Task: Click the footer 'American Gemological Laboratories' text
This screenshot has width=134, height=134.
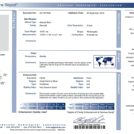Action: coord(32,125)
